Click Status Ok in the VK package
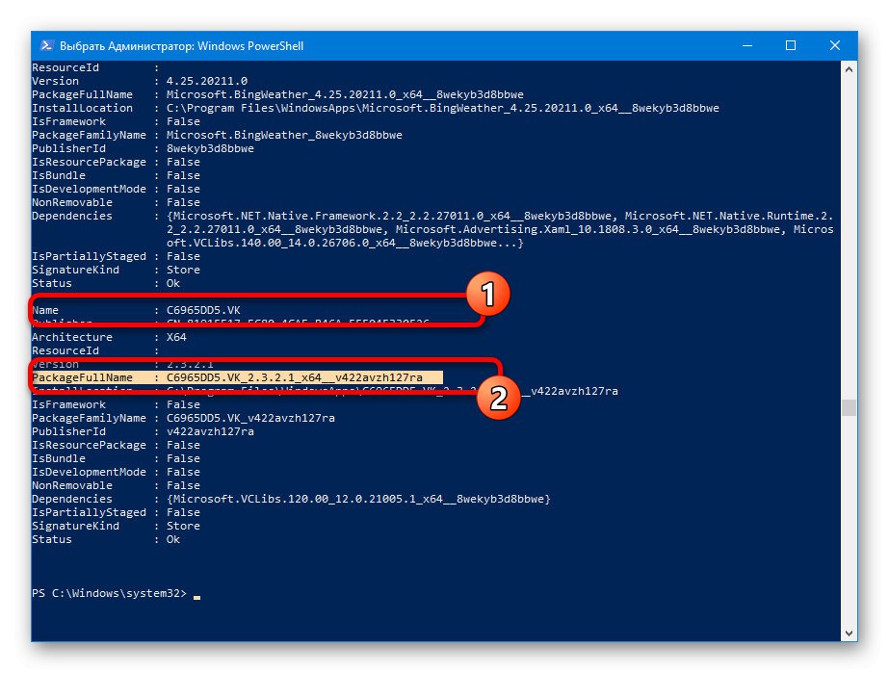Image resolution: width=889 pixels, height=673 pixels. (x=173, y=539)
